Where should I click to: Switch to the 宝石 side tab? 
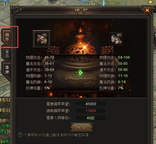[7, 54]
